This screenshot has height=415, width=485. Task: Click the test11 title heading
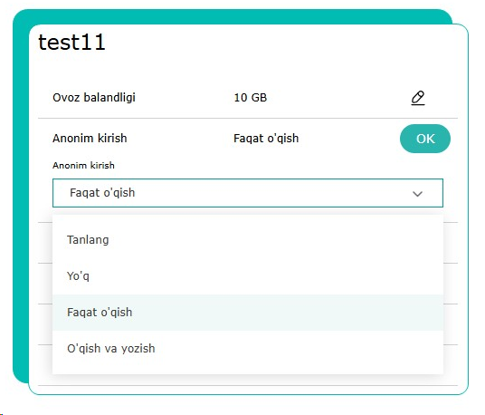coord(71,42)
